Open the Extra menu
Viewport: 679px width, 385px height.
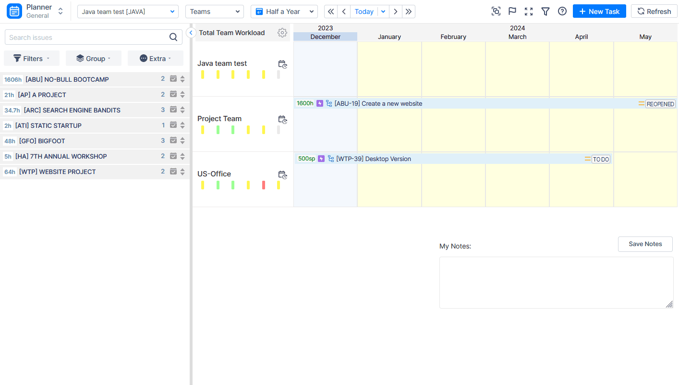tap(155, 58)
